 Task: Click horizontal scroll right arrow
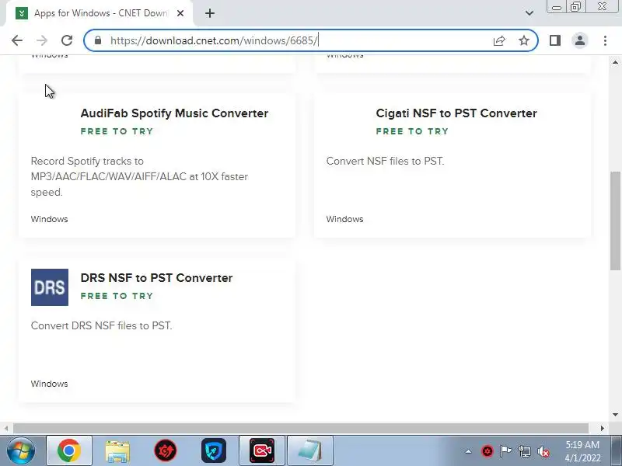(602, 429)
